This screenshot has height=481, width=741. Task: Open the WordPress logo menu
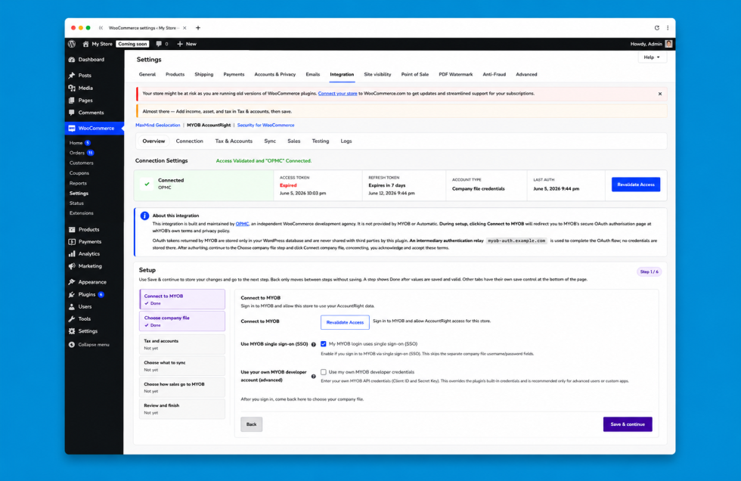(x=72, y=44)
